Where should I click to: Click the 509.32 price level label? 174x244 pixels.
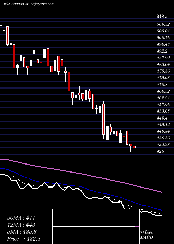[x=163, y=24]
